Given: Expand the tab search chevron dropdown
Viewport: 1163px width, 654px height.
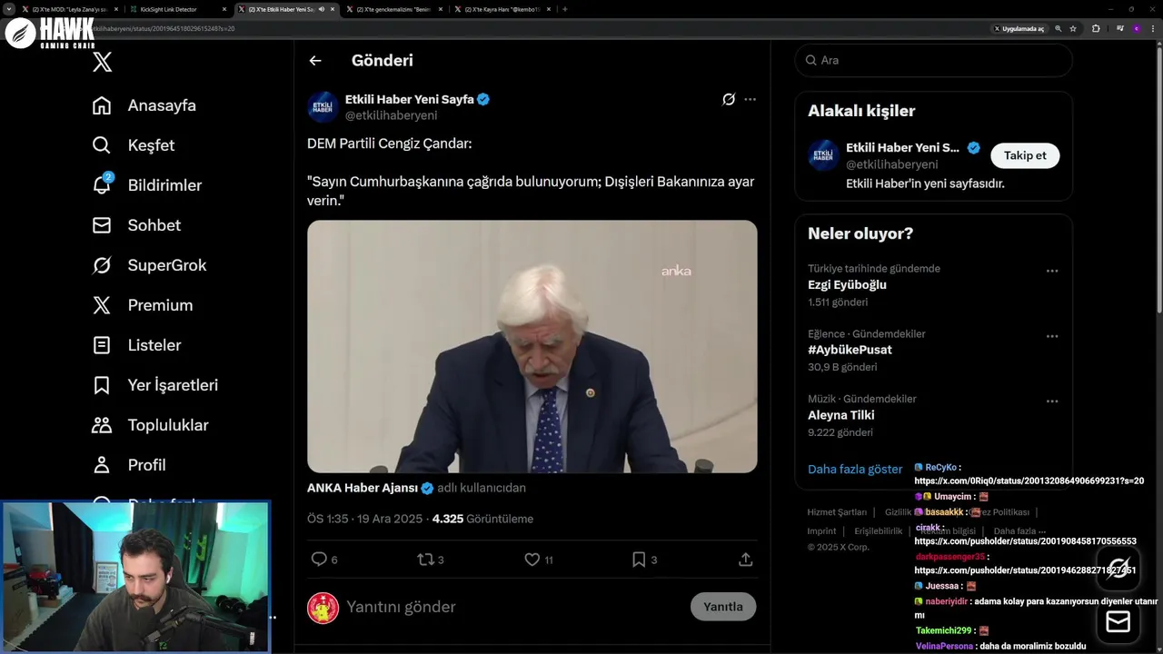Looking at the screenshot, I should click(x=9, y=9).
